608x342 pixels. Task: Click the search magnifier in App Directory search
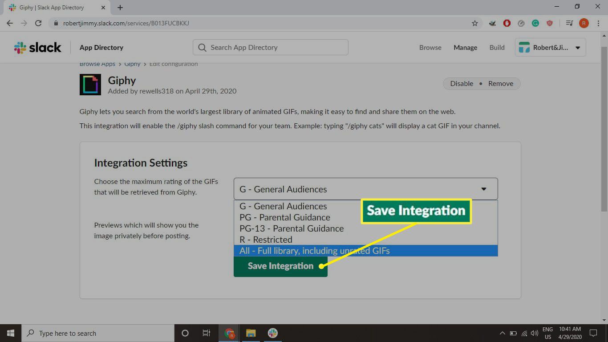click(x=202, y=48)
